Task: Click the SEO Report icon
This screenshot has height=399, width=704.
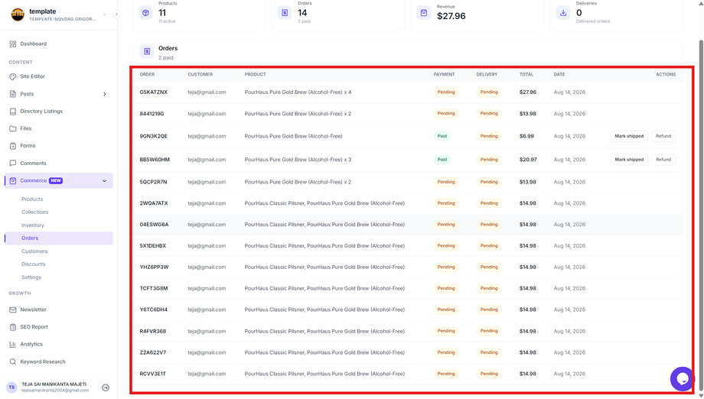Action: 12,327
